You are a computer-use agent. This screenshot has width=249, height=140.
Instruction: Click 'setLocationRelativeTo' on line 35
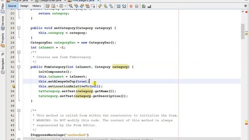coord(68,86)
